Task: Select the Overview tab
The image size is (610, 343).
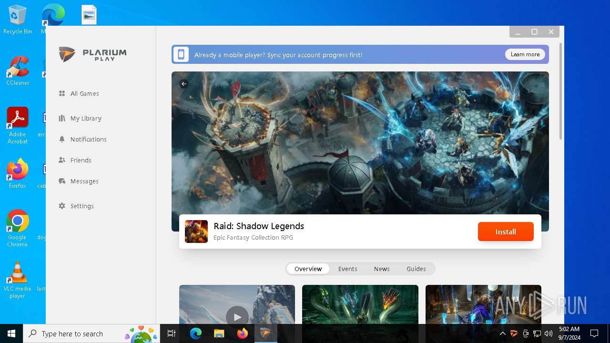Action: pyautogui.click(x=308, y=269)
